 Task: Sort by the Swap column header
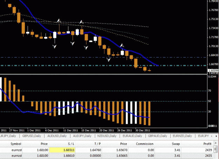176,144
